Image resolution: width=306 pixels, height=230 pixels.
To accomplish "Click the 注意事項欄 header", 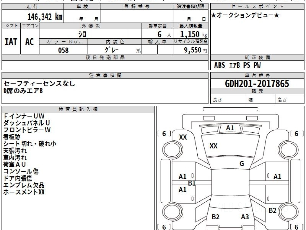I will point(105,75).
